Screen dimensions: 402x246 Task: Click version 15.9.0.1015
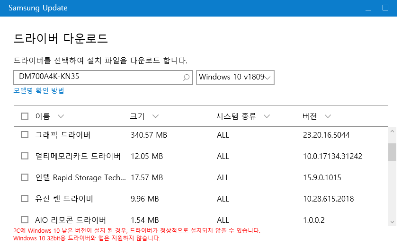pos(322,177)
